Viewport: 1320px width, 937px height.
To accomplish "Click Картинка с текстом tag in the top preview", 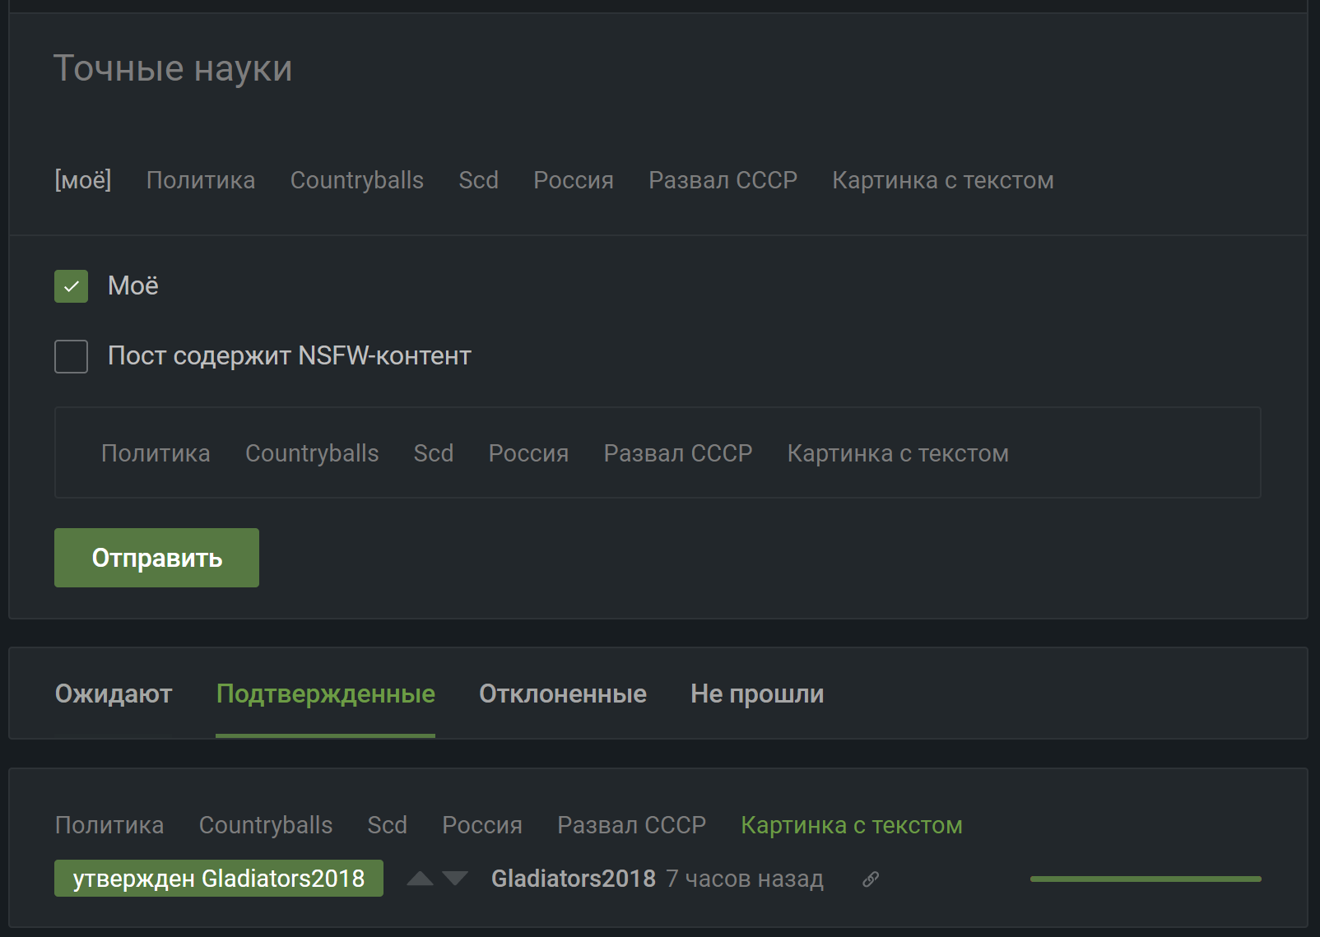I will pos(943,180).
